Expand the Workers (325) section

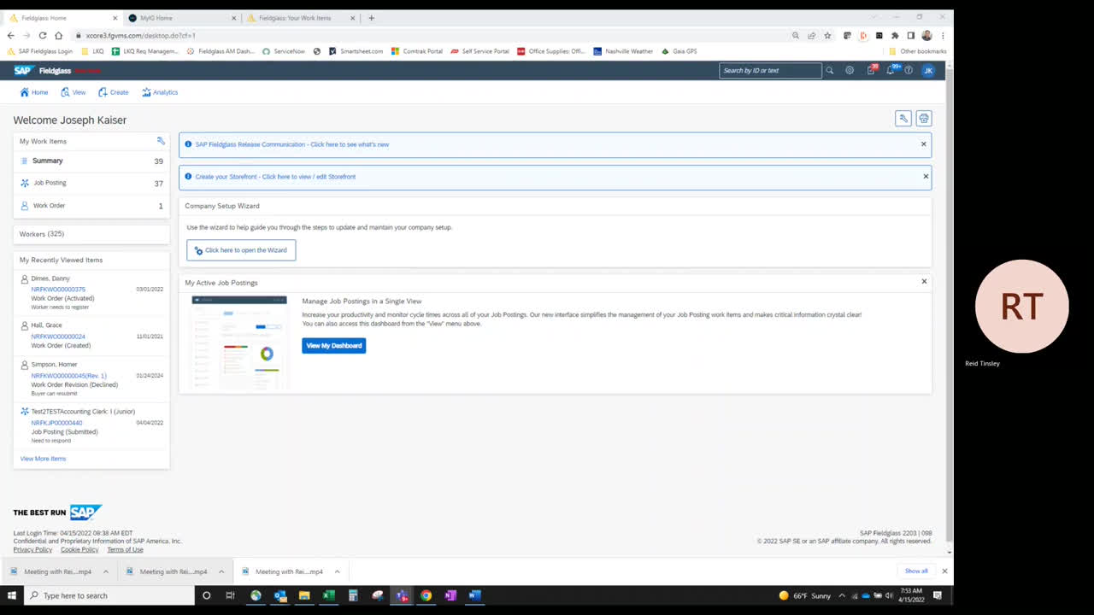(x=91, y=234)
